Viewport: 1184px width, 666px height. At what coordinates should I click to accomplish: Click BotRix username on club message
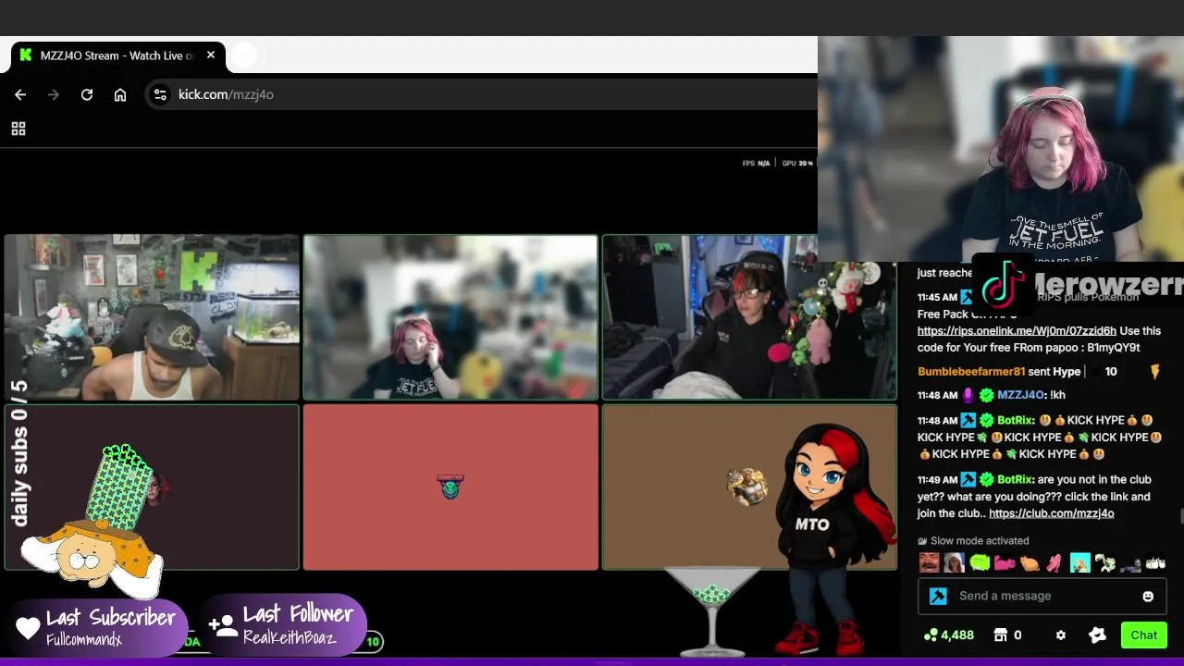point(1015,480)
